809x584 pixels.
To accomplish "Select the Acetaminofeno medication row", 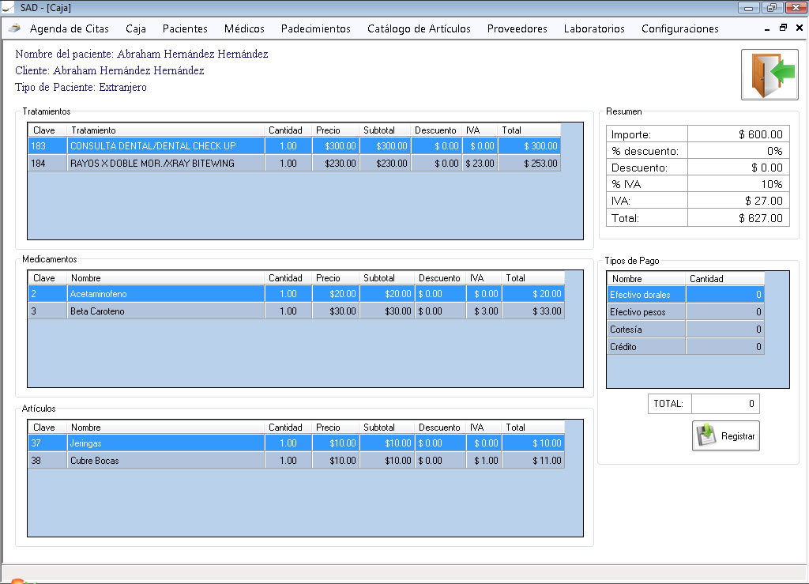I will point(296,294).
